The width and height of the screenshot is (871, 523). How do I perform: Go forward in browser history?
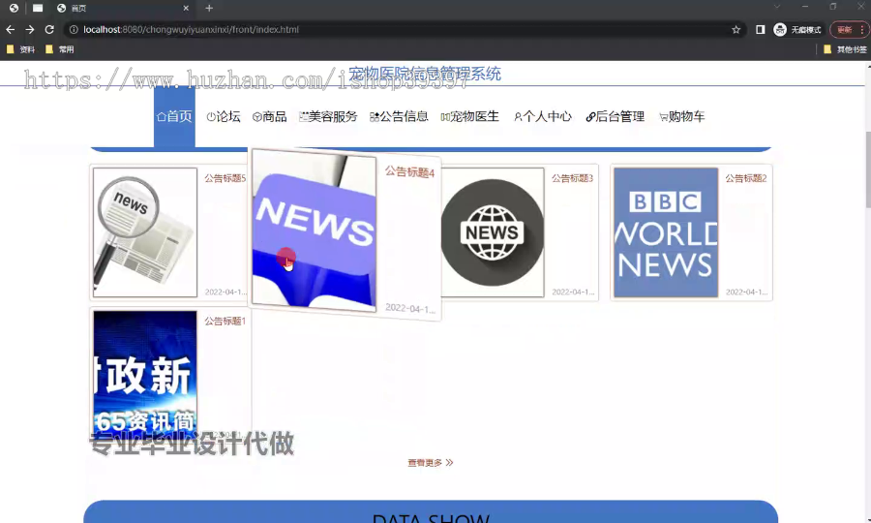[x=29, y=29]
